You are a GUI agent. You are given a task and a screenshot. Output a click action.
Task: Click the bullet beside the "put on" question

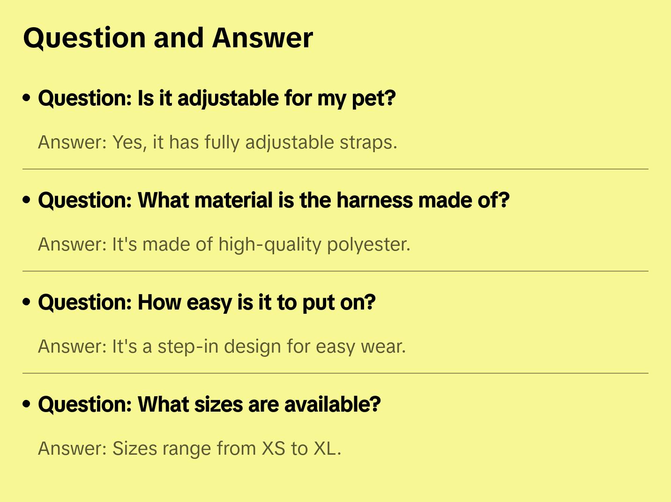tap(27, 303)
